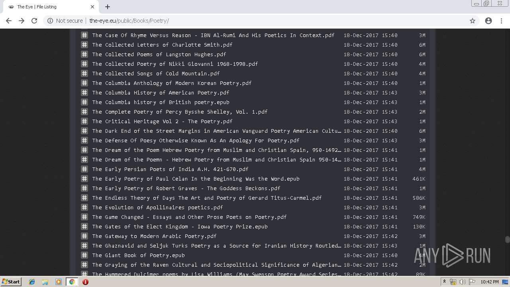Viewport: 510px width, 287px height.
Task: Click date 18-Dec-2017 15:40 for Charlotte Smith letters
Action: click(371, 45)
